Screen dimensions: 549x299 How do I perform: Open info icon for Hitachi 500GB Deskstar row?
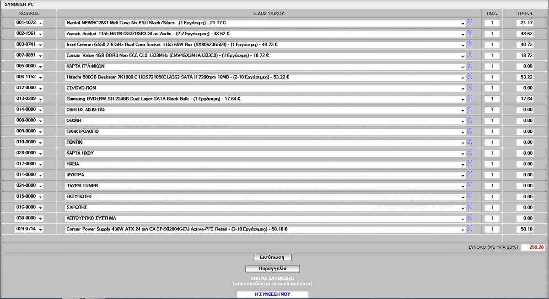click(470, 76)
